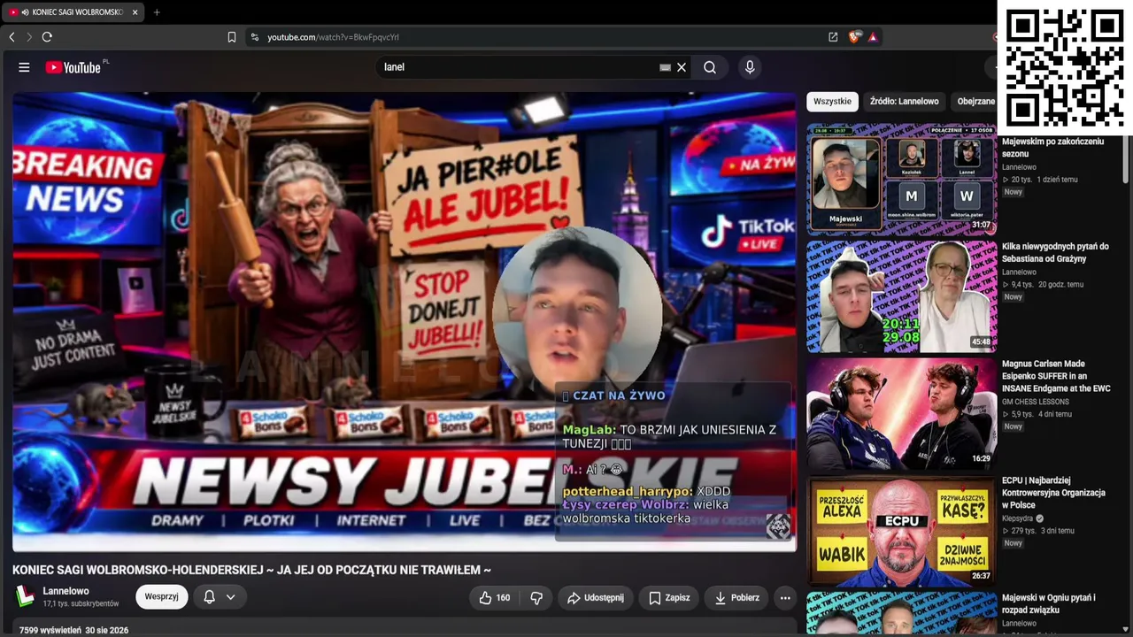The height and width of the screenshot is (637, 1133).
Task: Close the KONIEC SAGI WOLBROMSKO tab
Action: pyautogui.click(x=135, y=12)
